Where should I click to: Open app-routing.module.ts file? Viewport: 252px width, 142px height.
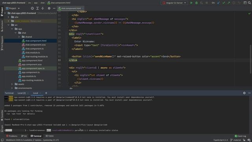pyautogui.click(x=33, y=80)
